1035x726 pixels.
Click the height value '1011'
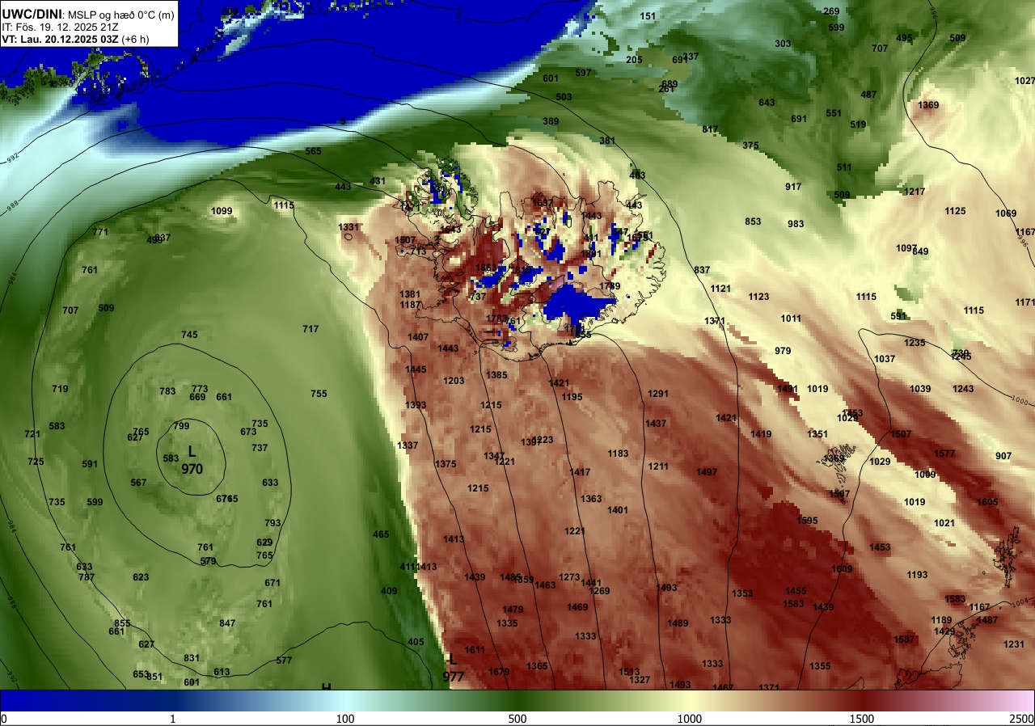point(791,319)
